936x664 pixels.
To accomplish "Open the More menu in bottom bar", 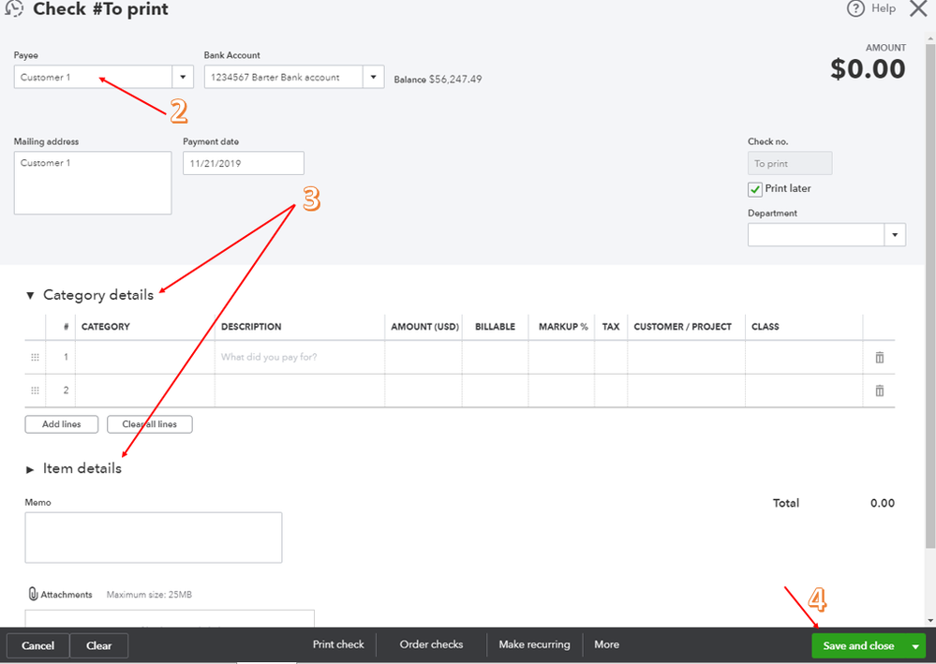I will (606, 644).
